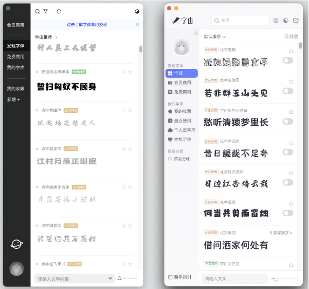Image resolution: width=309 pixels, height=289 pixels.
Task: Open the mail envelope icon in 字由 header
Action: (295, 21)
